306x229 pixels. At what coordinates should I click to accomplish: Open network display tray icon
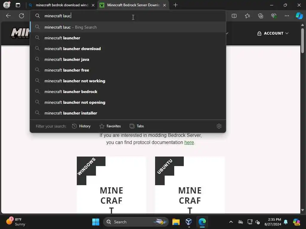click(x=250, y=222)
